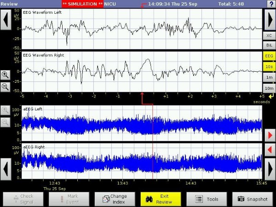Click the EEG Waveform Left trace
This screenshot has width=276, height=207.
tap(142, 29)
